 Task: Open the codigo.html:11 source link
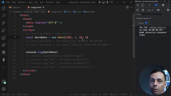point(157,27)
